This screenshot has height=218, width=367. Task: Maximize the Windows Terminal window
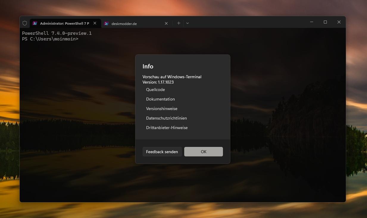325,22
